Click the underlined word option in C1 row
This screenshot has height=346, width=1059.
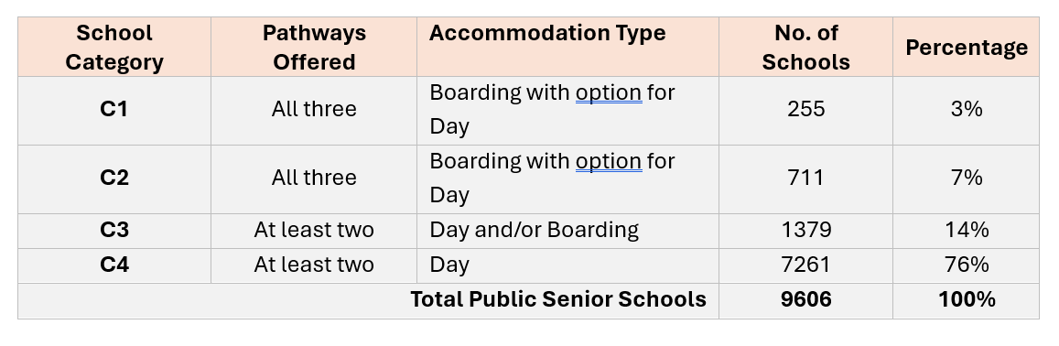coord(608,93)
